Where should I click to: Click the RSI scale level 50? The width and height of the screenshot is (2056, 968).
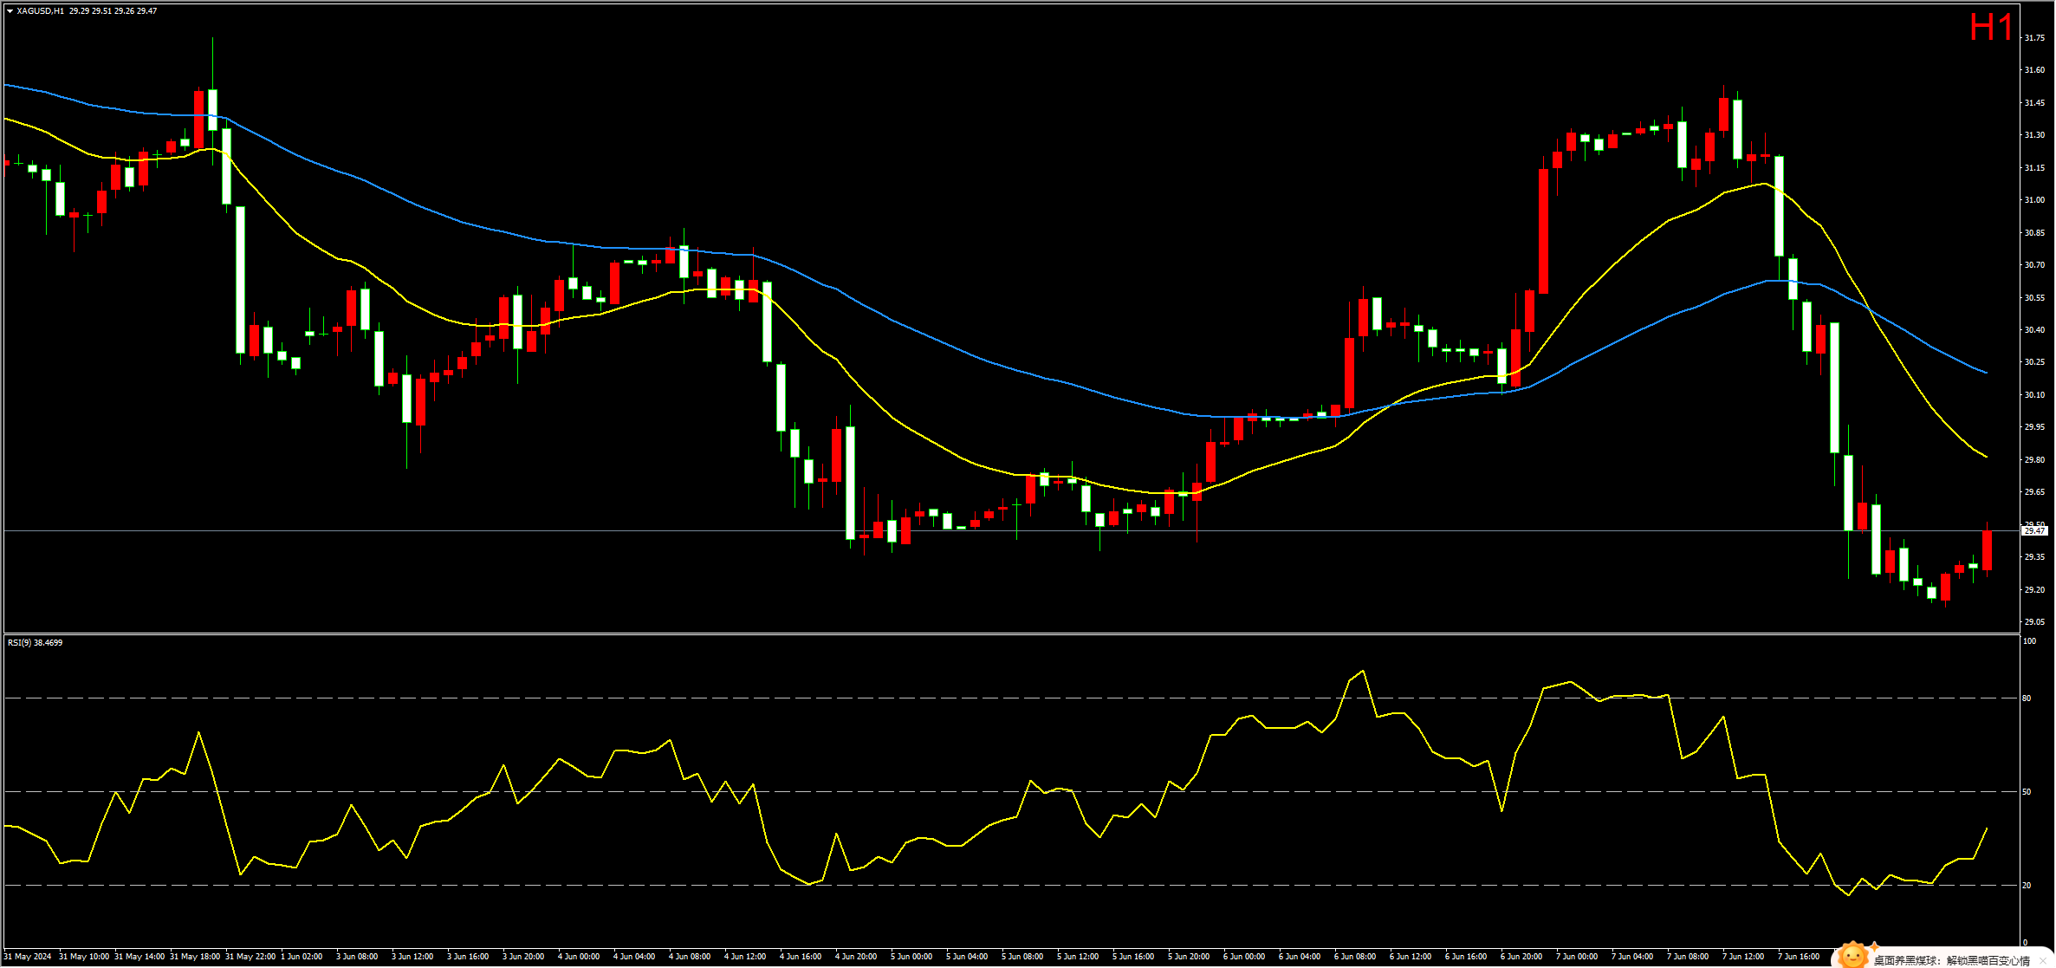(x=2027, y=792)
